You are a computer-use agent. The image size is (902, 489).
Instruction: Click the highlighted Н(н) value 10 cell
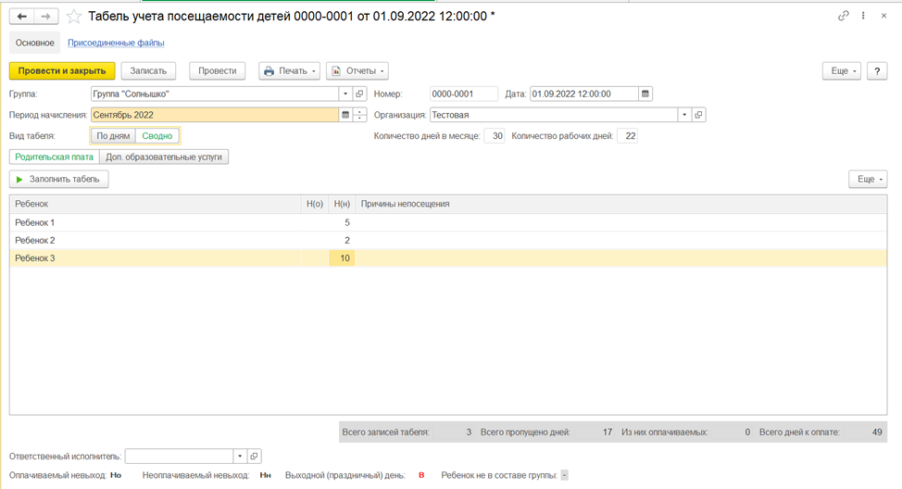coord(342,258)
